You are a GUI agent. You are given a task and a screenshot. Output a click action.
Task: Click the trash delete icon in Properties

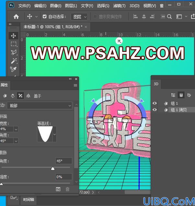coord(68,189)
